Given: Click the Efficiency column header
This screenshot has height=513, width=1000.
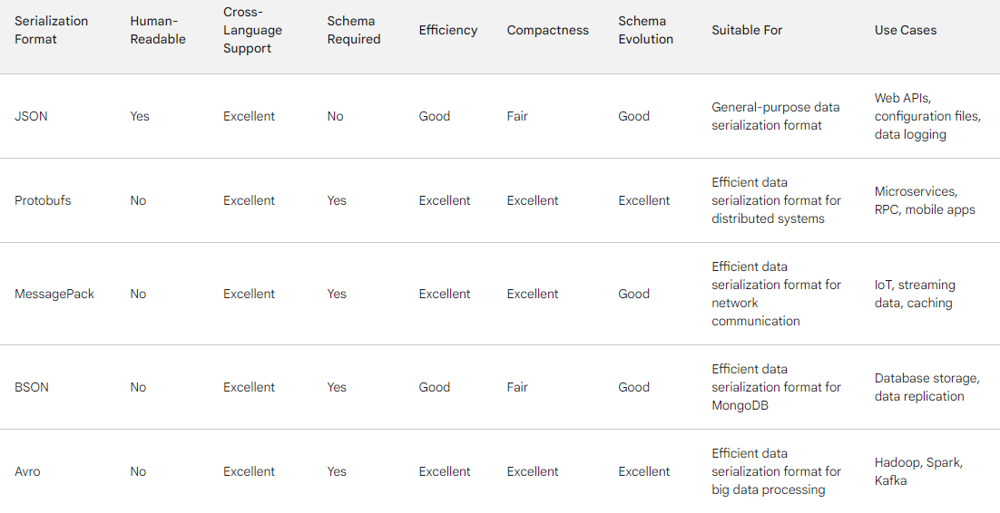Looking at the screenshot, I should [447, 30].
